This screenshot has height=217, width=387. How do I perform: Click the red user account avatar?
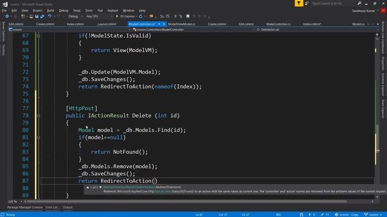tap(383, 11)
